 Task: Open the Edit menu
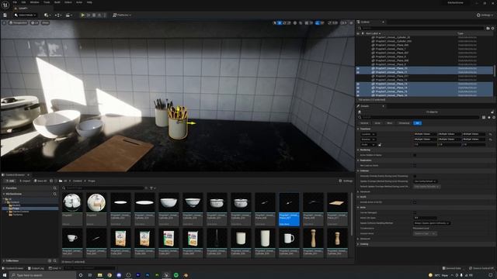tap(23, 2)
